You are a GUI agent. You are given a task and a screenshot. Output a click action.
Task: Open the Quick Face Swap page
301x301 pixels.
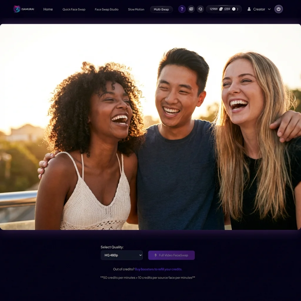pyautogui.click(x=74, y=9)
